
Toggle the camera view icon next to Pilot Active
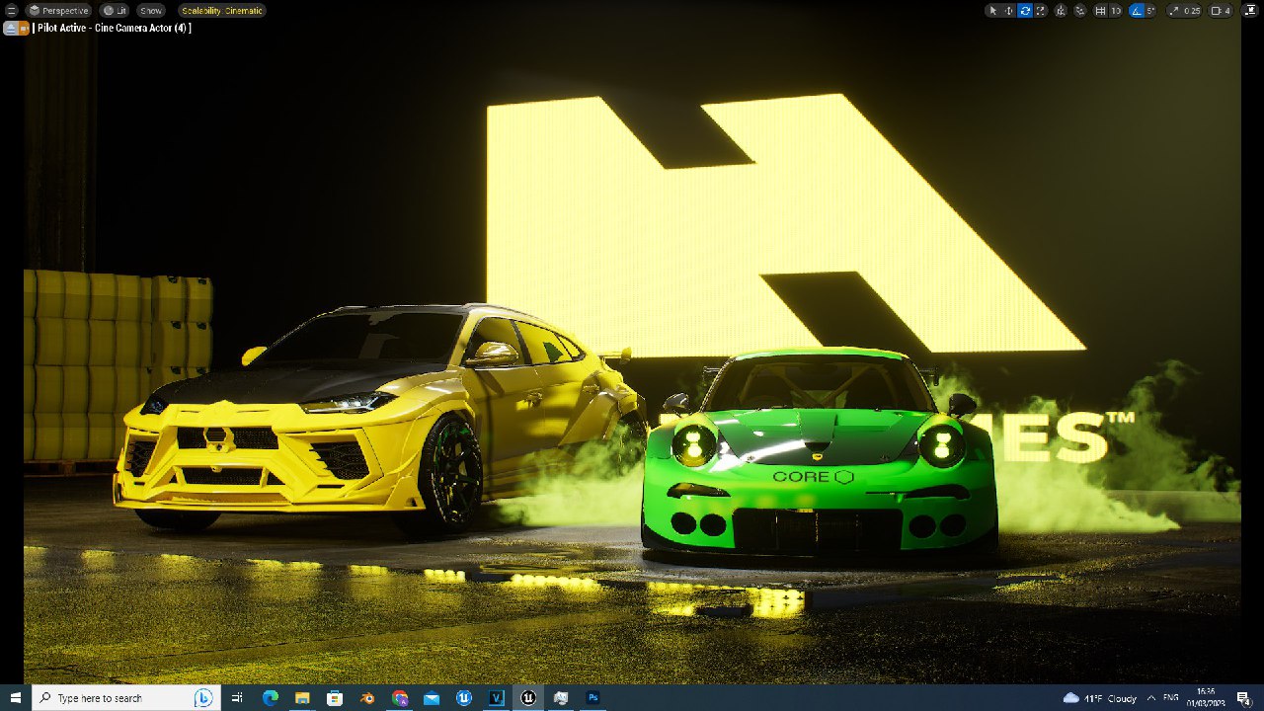pyautogui.click(x=23, y=28)
